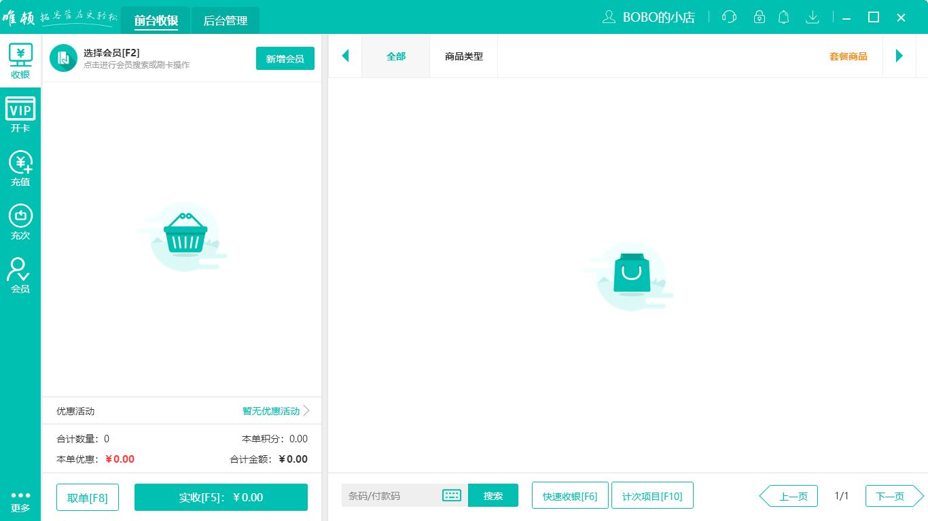Click 选择会员[F2] member selection text

pos(111,53)
